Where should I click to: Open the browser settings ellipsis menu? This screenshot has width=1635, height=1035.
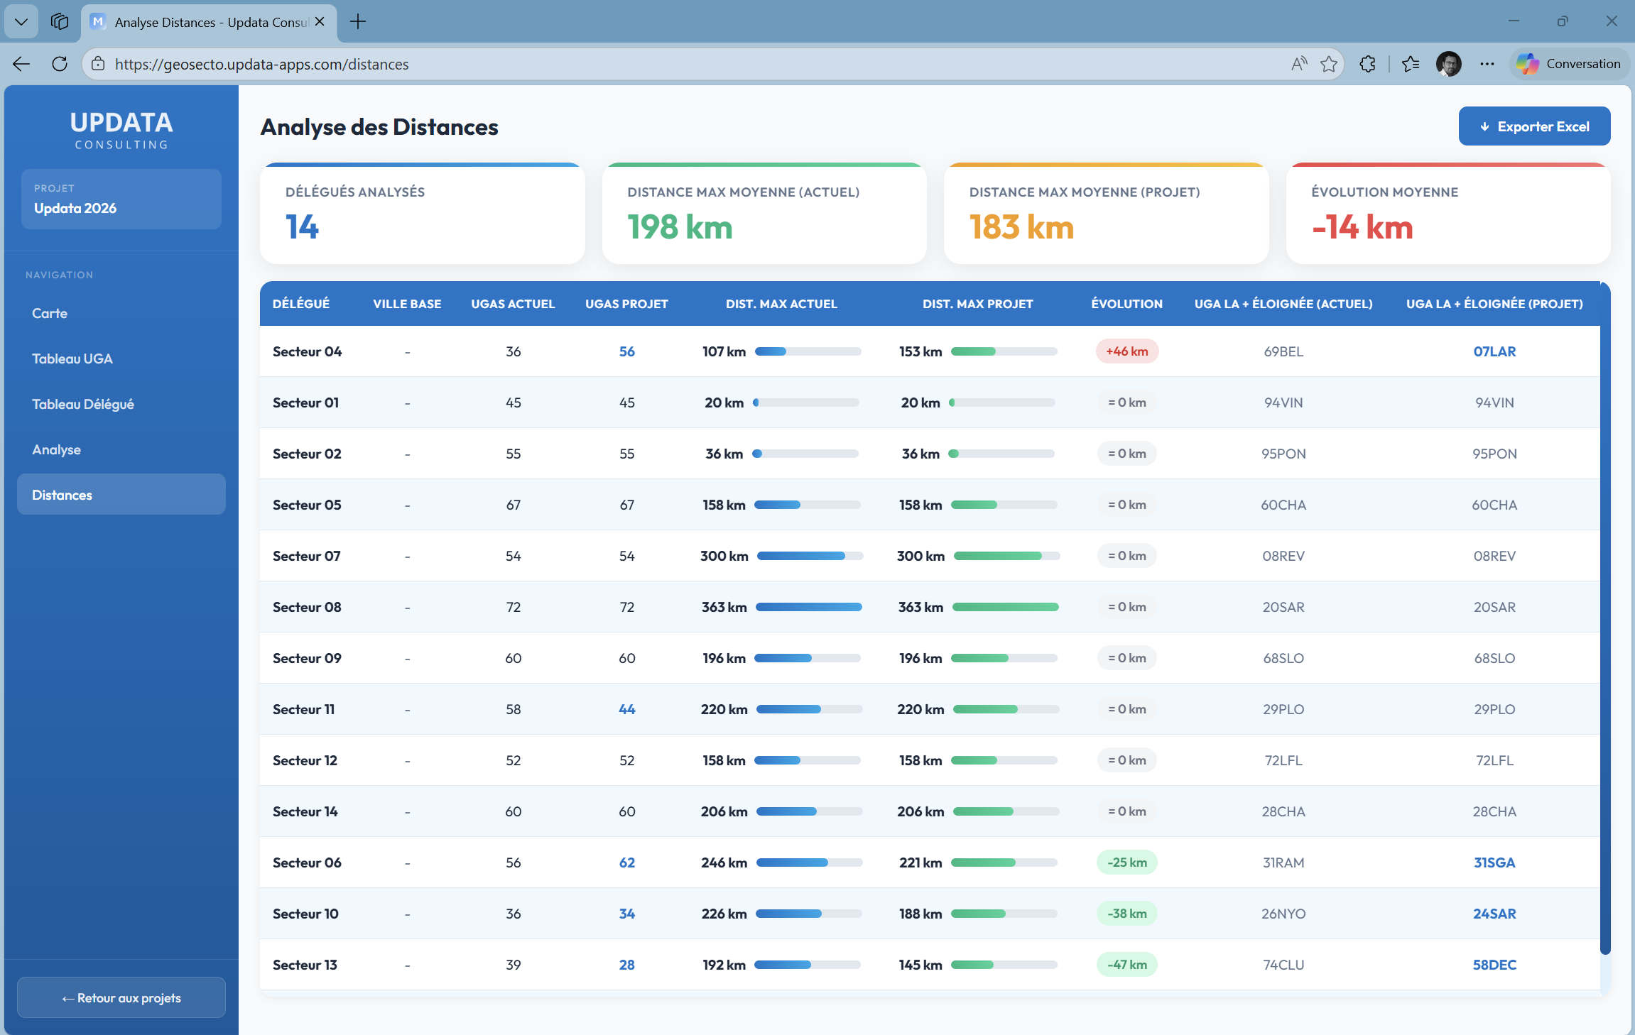1487,64
